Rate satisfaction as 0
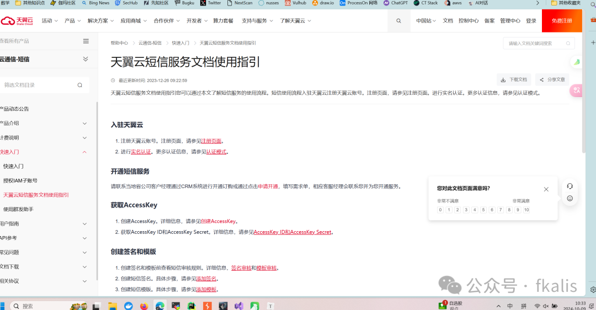 [440, 210]
